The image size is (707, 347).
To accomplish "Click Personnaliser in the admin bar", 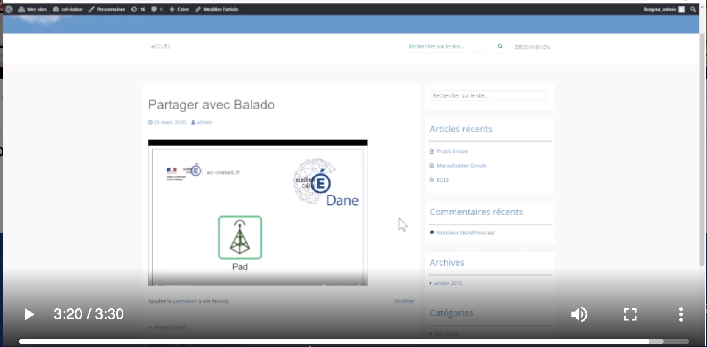I will point(107,9).
